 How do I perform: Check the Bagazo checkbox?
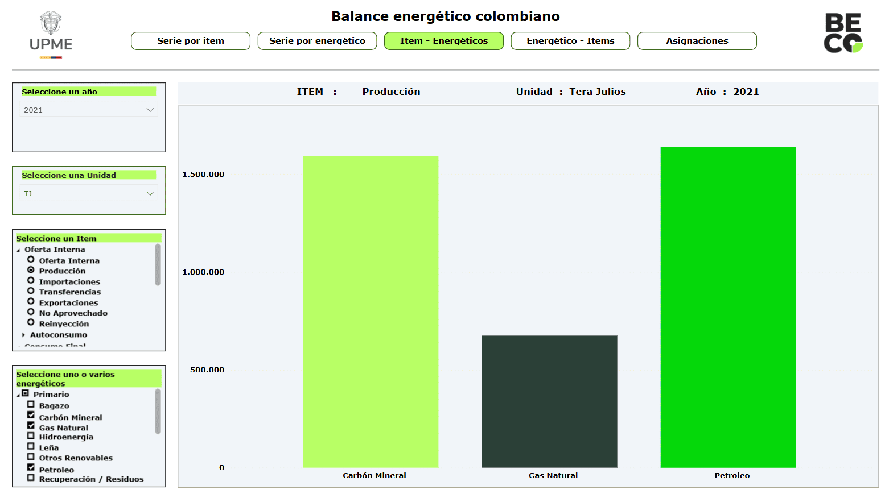pos(31,404)
